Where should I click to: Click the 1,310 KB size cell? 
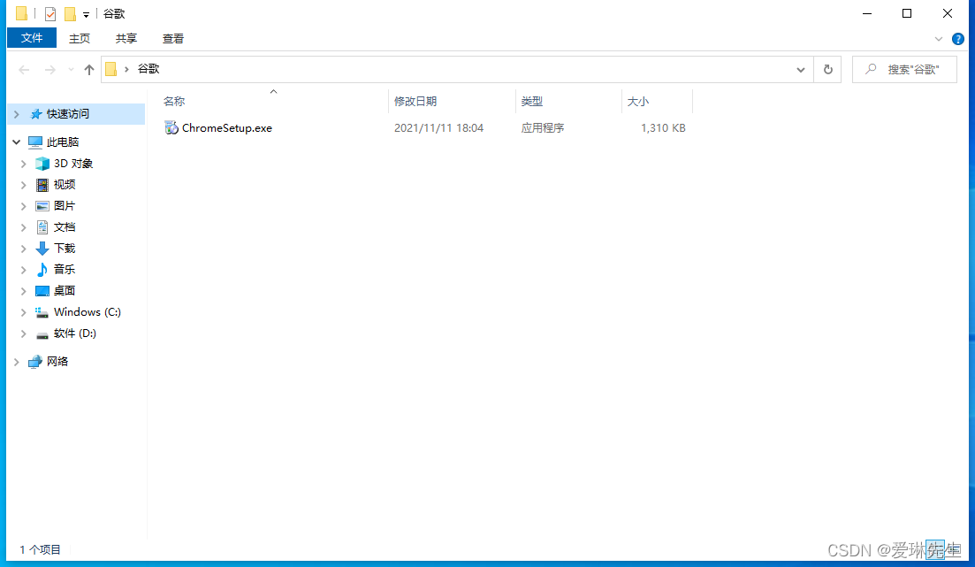click(x=663, y=127)
